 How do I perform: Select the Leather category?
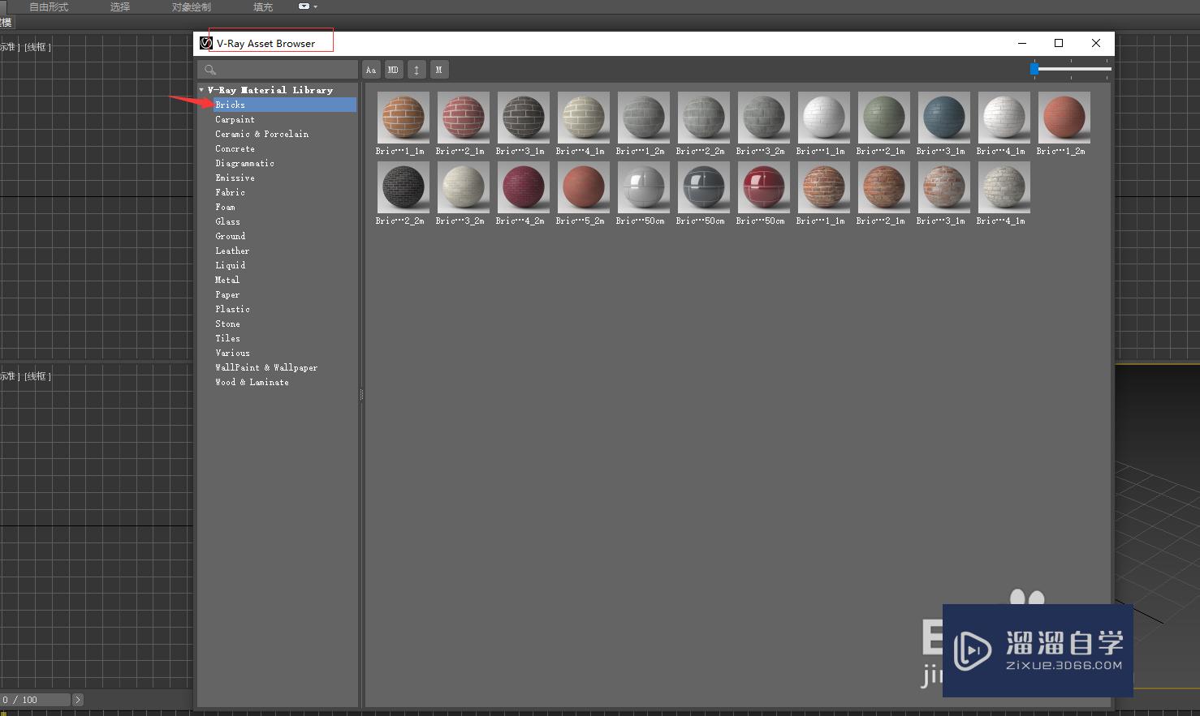[x=232, y=251]
